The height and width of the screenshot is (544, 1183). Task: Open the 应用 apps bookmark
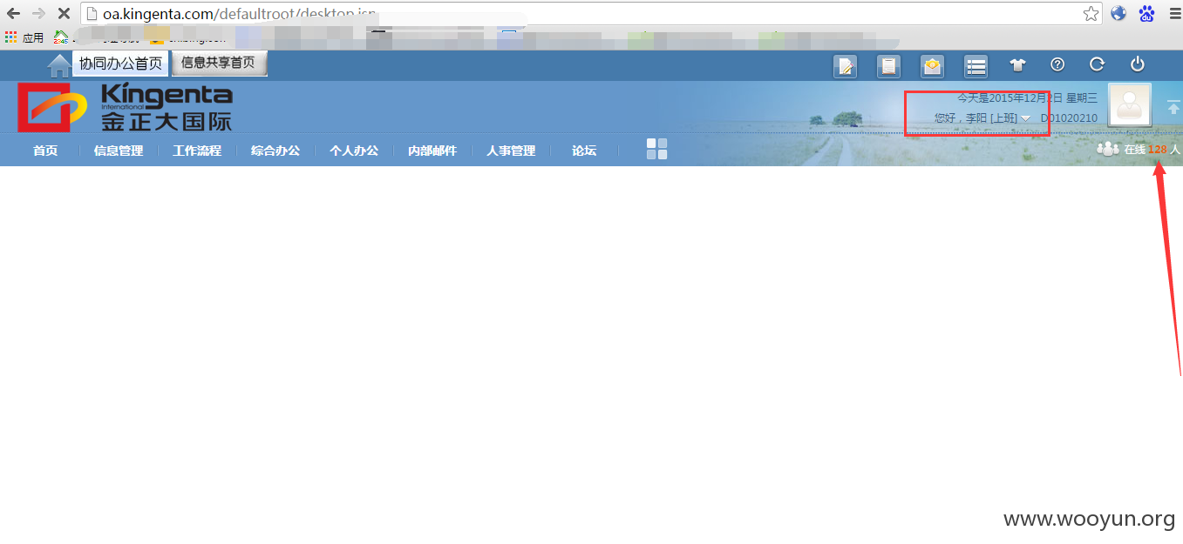(x=24, y=38)
